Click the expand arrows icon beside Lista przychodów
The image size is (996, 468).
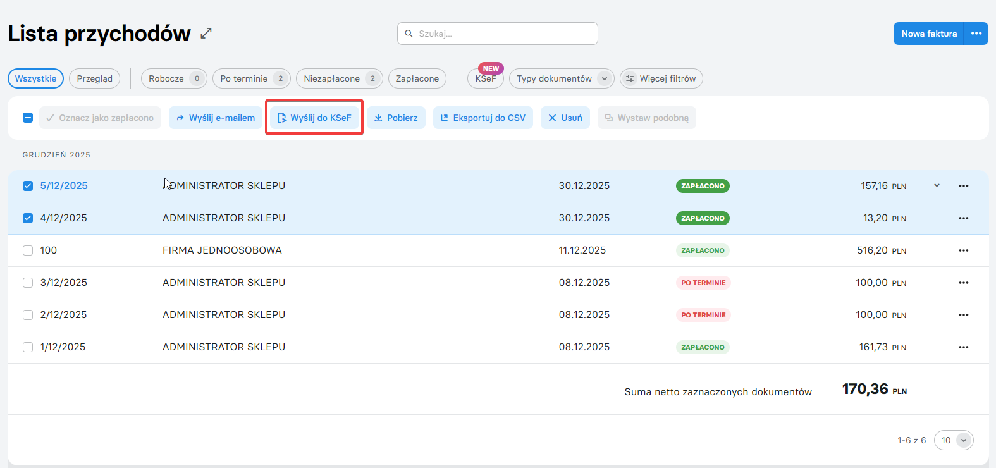pyautogui.click(x=206, y=34)
